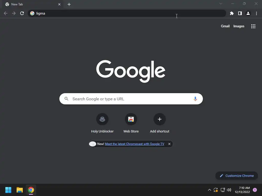Open the Extensions puzzle icon
Viewport: 262px width, 196px height.
pos(232,13)
